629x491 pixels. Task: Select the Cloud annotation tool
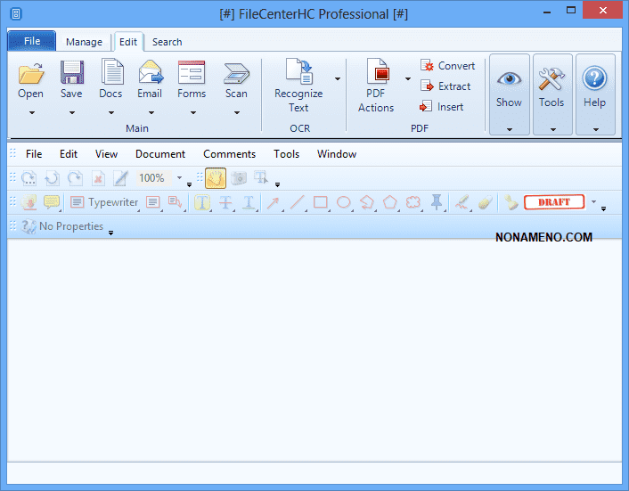click(413, 202)
